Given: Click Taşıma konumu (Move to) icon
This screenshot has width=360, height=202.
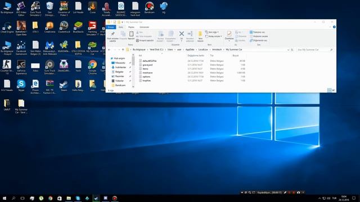Looking at the screenshot, I should click(x=160, y=36).
